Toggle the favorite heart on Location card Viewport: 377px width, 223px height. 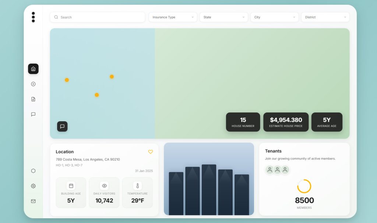click(x=151, y=152)
